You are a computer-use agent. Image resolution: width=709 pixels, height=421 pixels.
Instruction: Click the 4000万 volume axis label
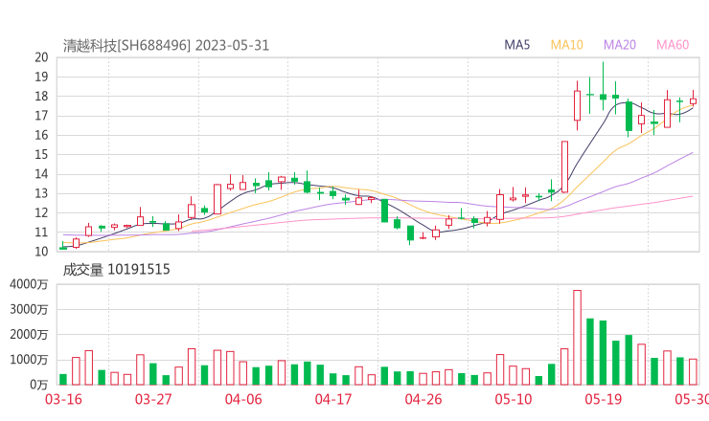pos(29,284)
